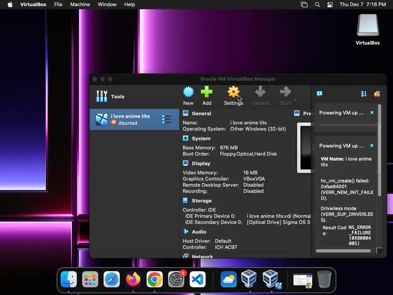Open Finder from the dock
The width and height of the screenshot is (393, 295).
point(69,279)
